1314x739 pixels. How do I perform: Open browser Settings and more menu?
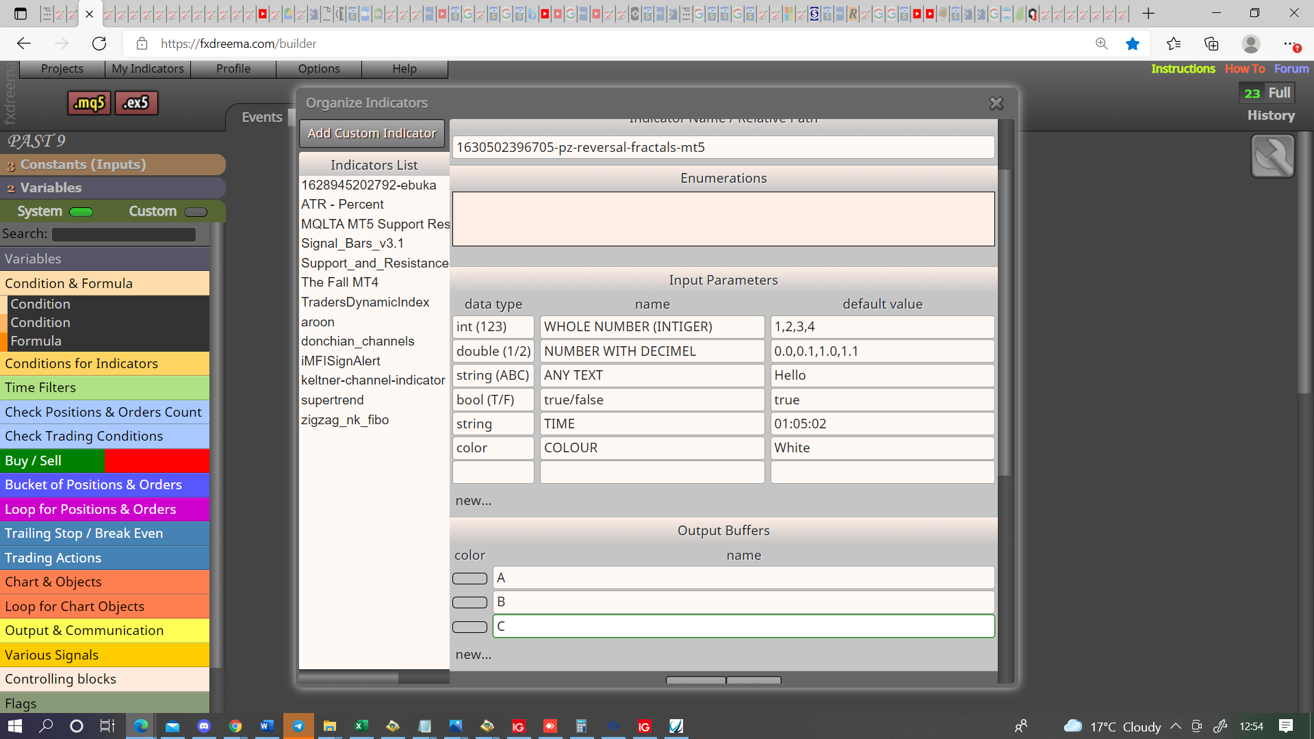(1289, 44)
